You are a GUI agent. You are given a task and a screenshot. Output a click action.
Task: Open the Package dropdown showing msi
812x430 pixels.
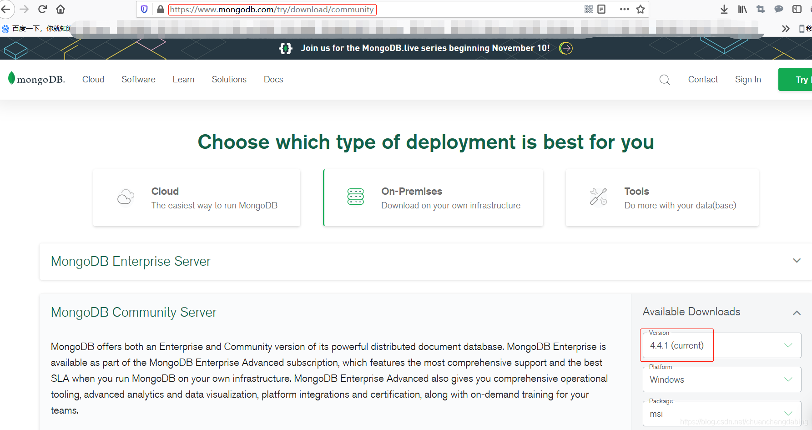(x=722, y=414)
